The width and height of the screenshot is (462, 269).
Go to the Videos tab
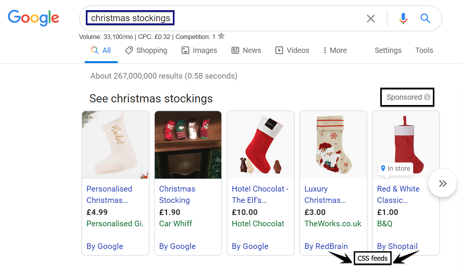292,51
